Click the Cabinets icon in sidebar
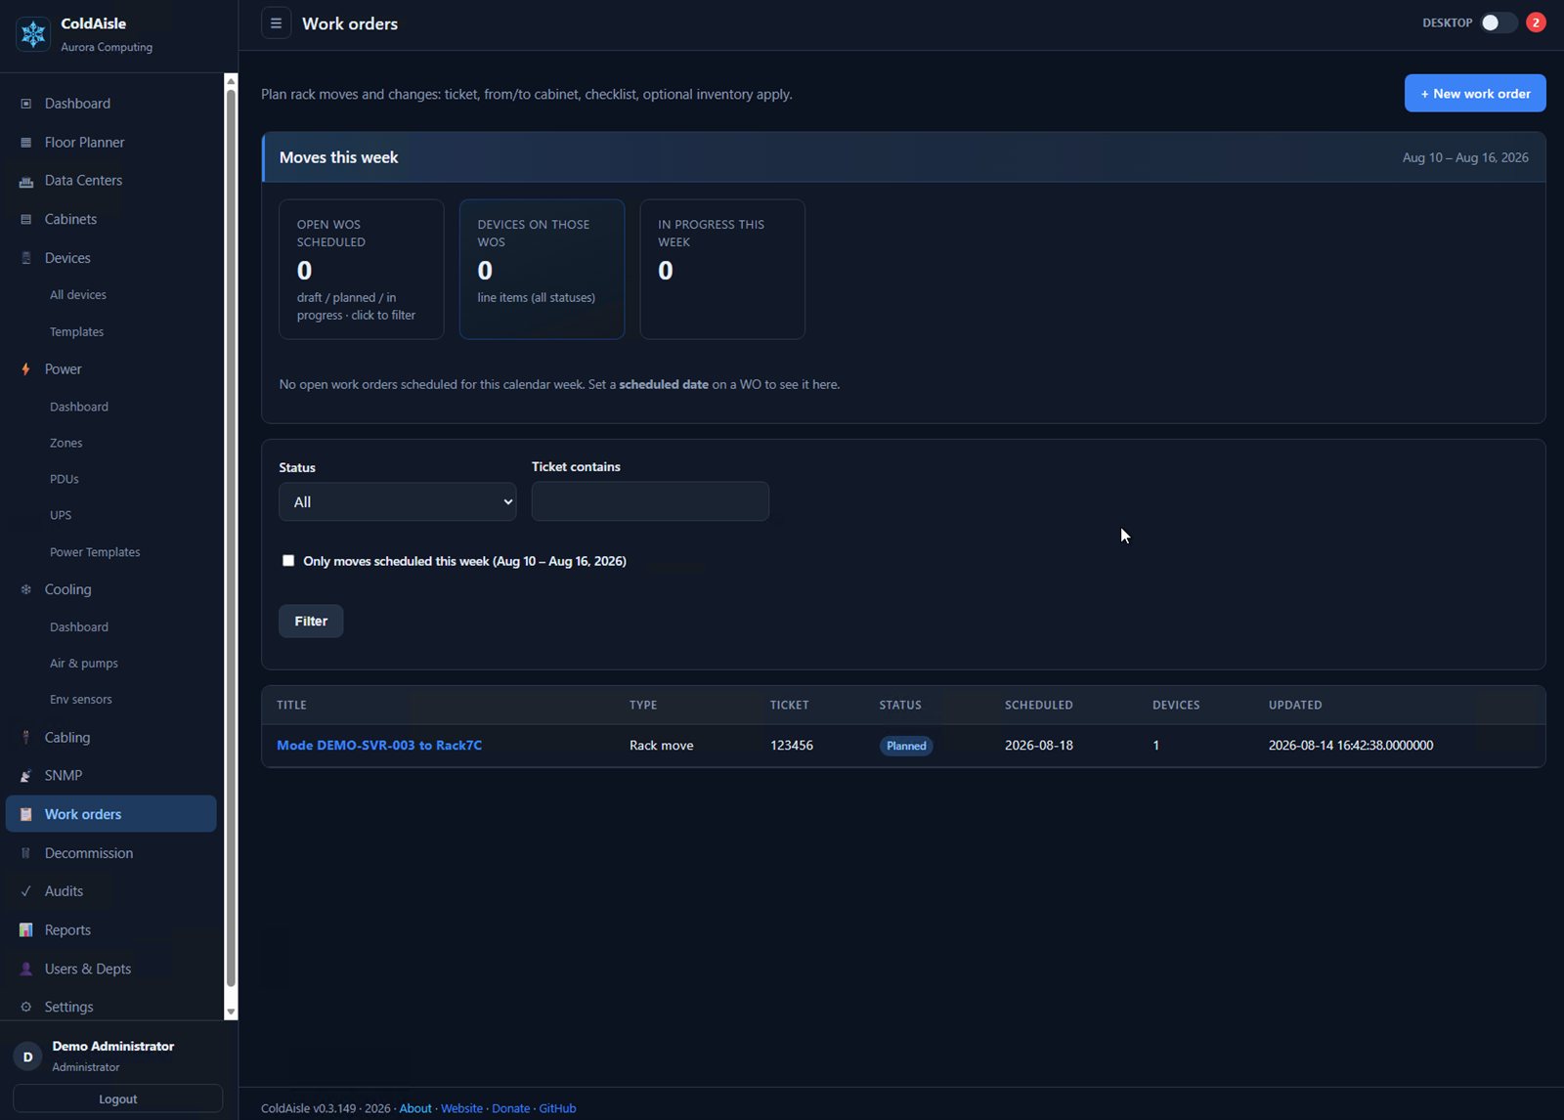Screen dimensions: 1564x1120 tap(26, 220)
